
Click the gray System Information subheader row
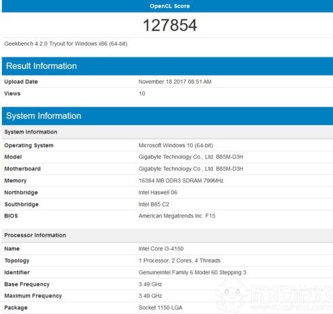click(167, 132)
